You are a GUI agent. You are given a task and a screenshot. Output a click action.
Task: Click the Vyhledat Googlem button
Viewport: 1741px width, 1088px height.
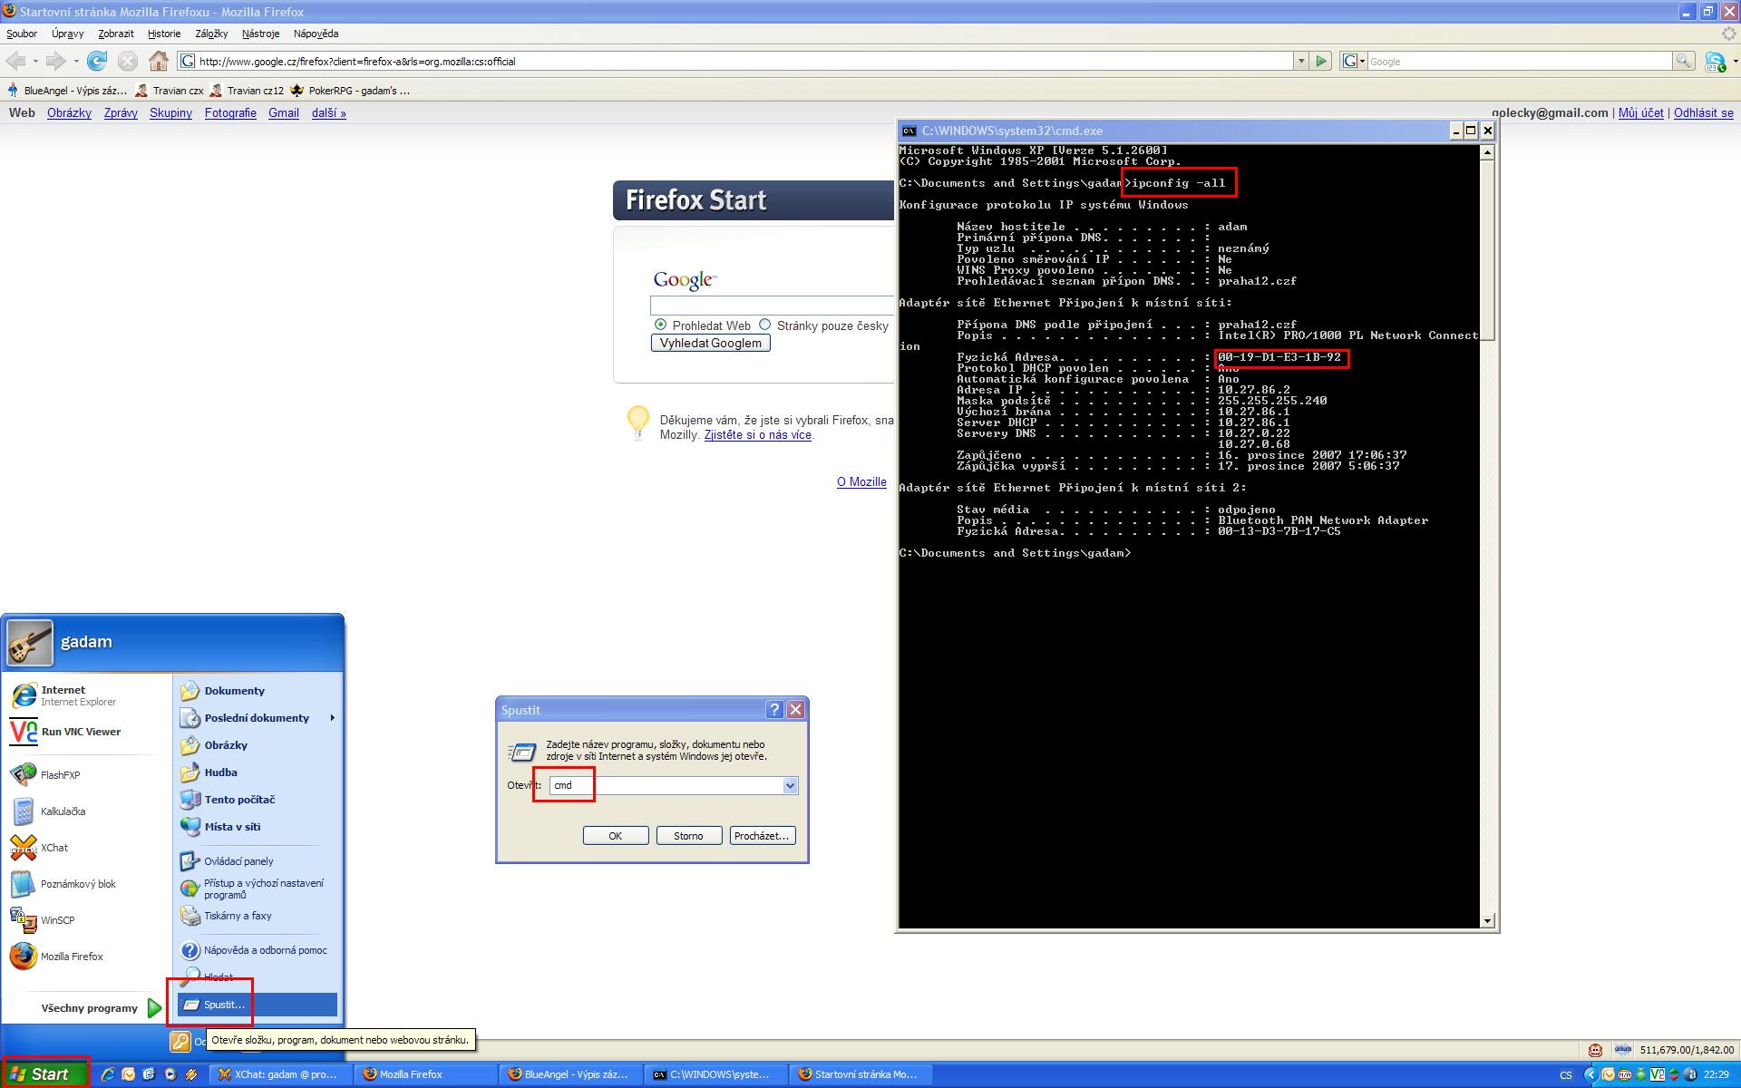pyautogui.click(x=711, y=343)
